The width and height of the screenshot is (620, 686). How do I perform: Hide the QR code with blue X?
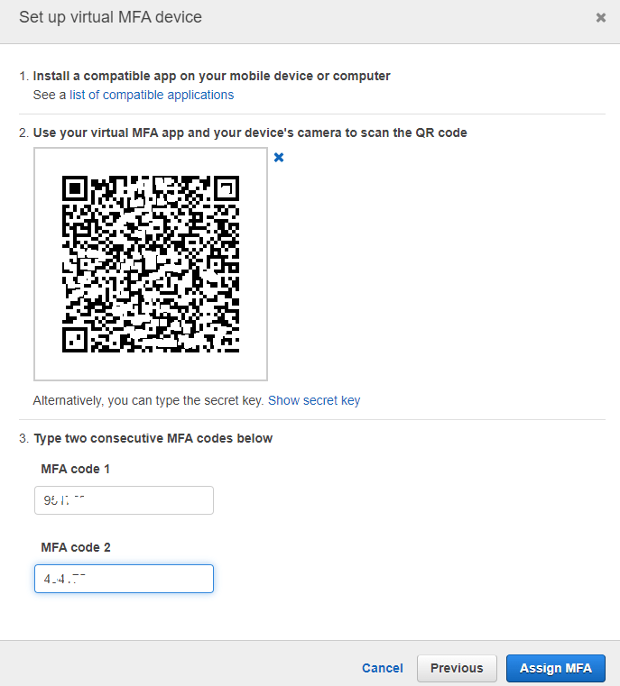(x=279, y=158)
